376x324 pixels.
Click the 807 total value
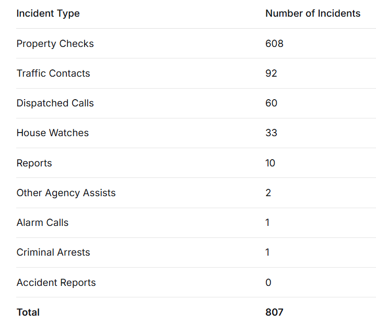pyautogui.click(x=274, y=313)
